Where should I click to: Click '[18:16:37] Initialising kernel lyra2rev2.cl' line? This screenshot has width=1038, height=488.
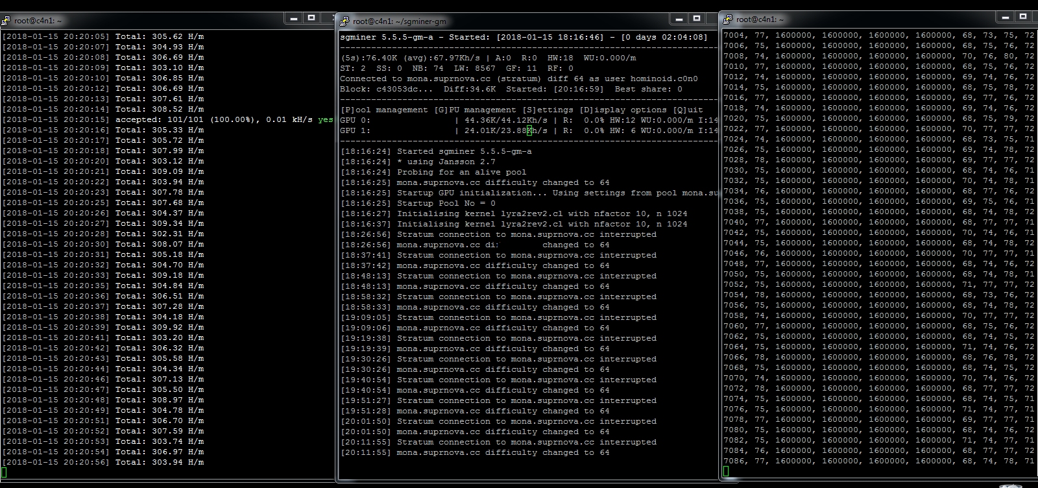click(x=514, y=224)
